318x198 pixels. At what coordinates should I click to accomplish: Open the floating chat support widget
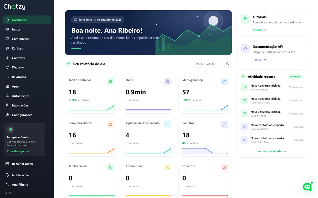307,187
